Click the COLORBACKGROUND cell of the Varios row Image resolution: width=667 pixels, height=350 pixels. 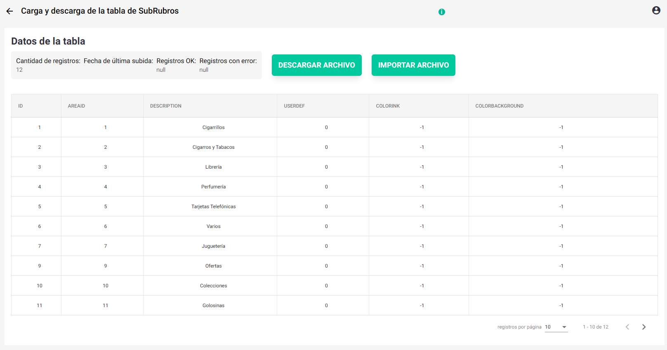pos(563,226)
